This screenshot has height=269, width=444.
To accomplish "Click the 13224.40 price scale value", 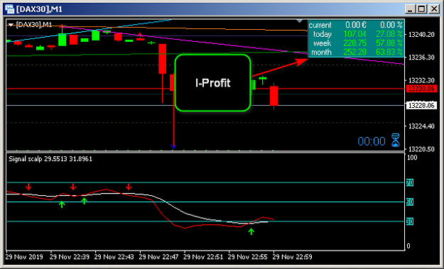I will pos(421,126).
